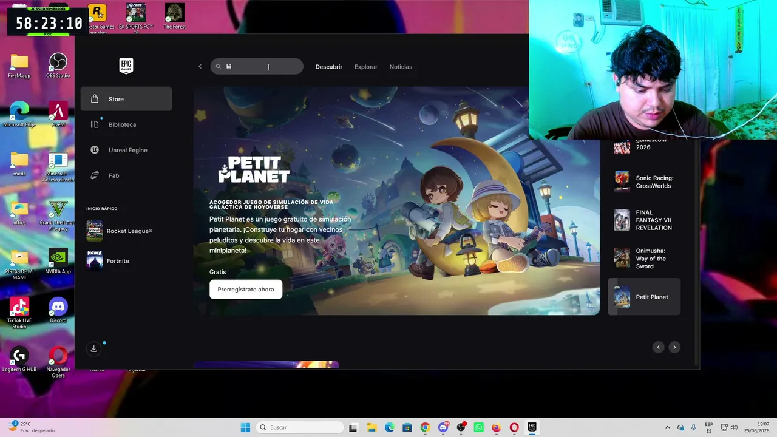Image resolution: width=777 pixels, height=437 pixels.
Task: Open the mods folder on desktop
Action: click(x=19, y=164)
